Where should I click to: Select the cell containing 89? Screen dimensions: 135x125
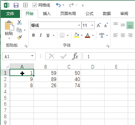[x=46, y=79]
